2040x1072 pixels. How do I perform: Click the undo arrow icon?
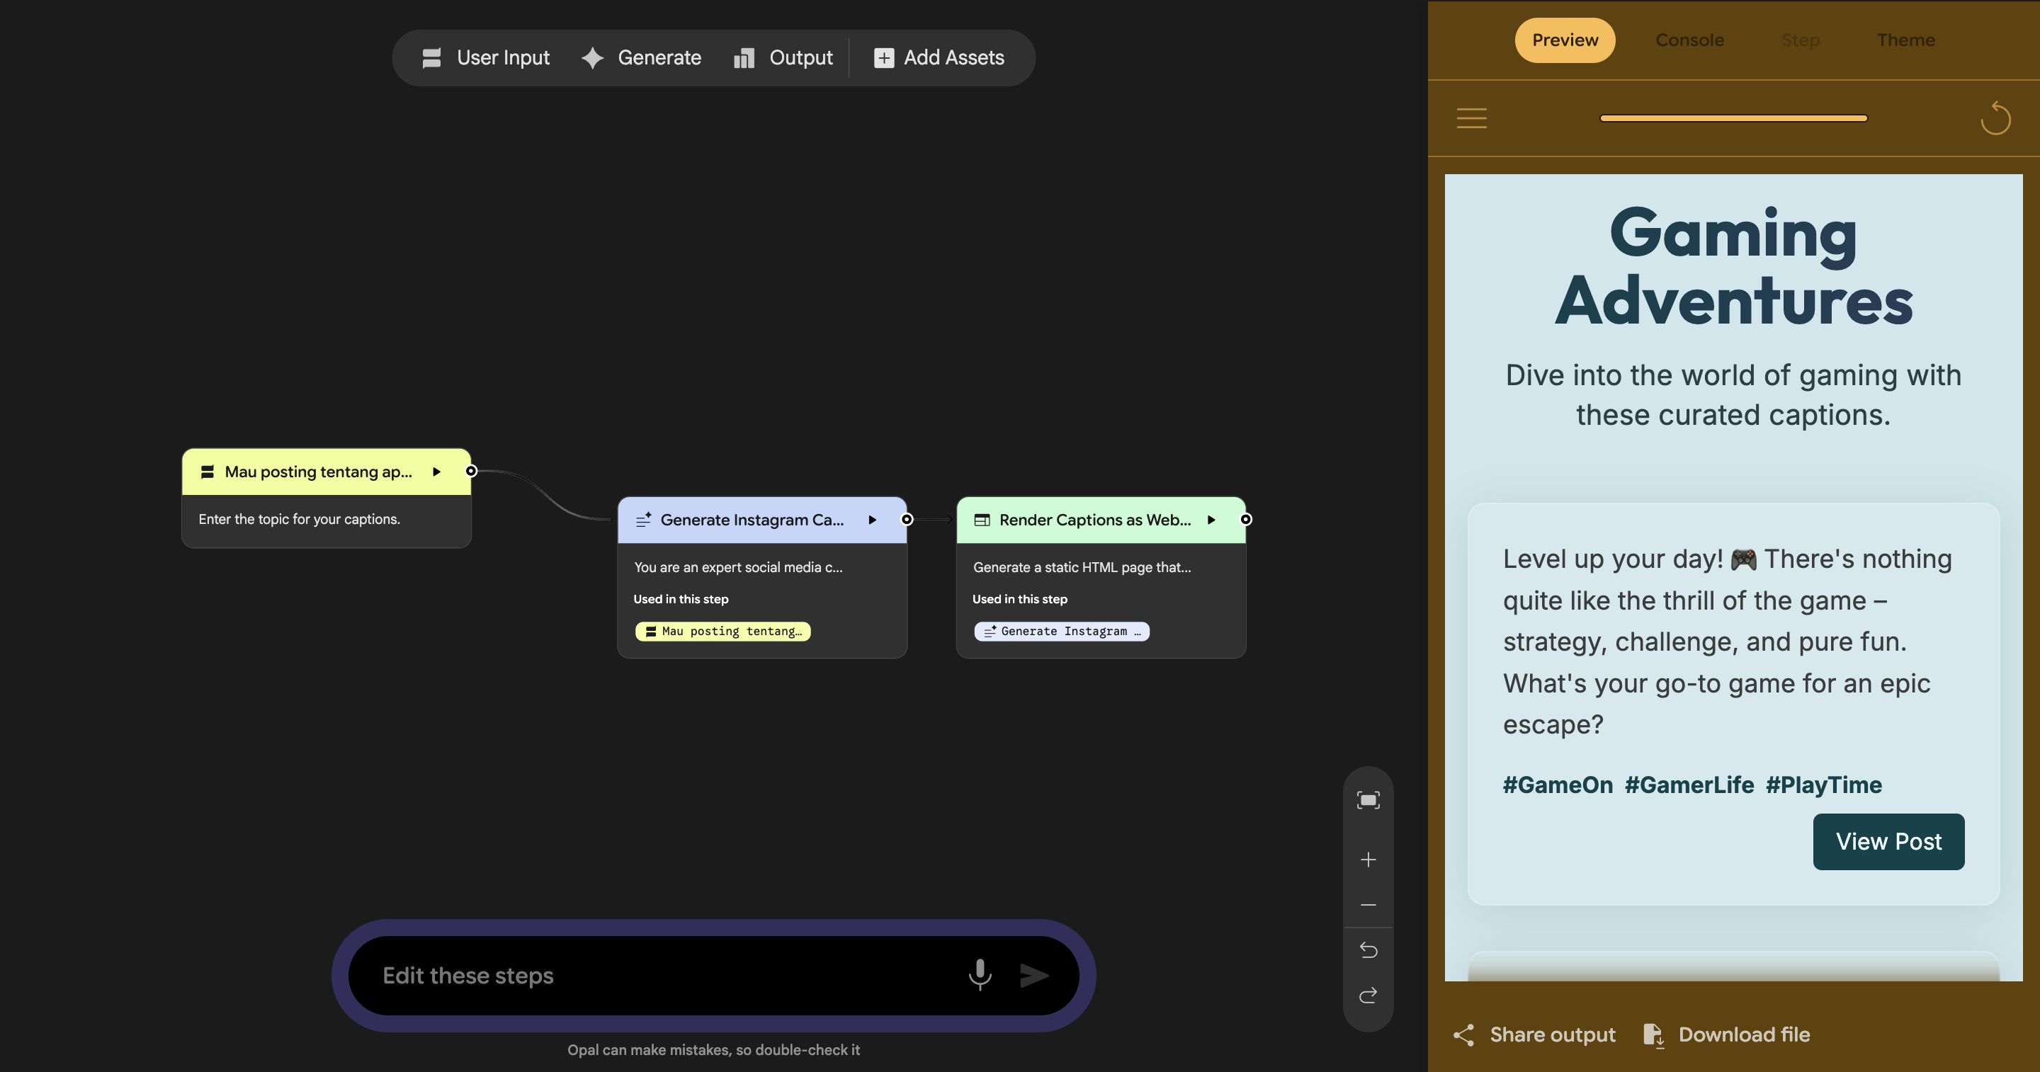1368,950
